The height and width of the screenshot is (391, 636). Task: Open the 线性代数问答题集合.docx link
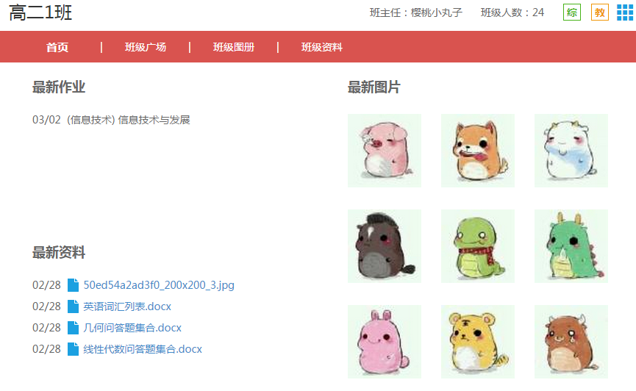click(143, 349)
